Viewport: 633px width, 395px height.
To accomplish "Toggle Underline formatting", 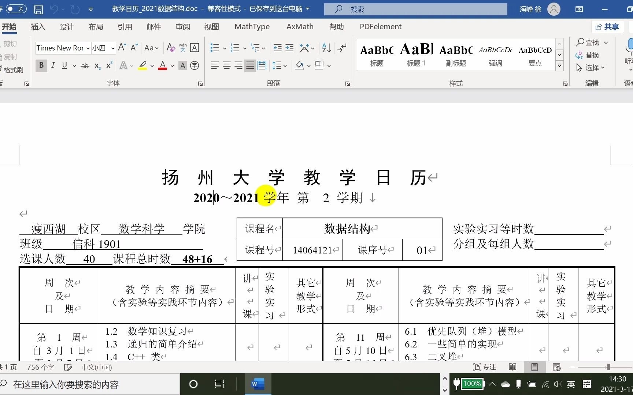I will (x=64, y=65).
